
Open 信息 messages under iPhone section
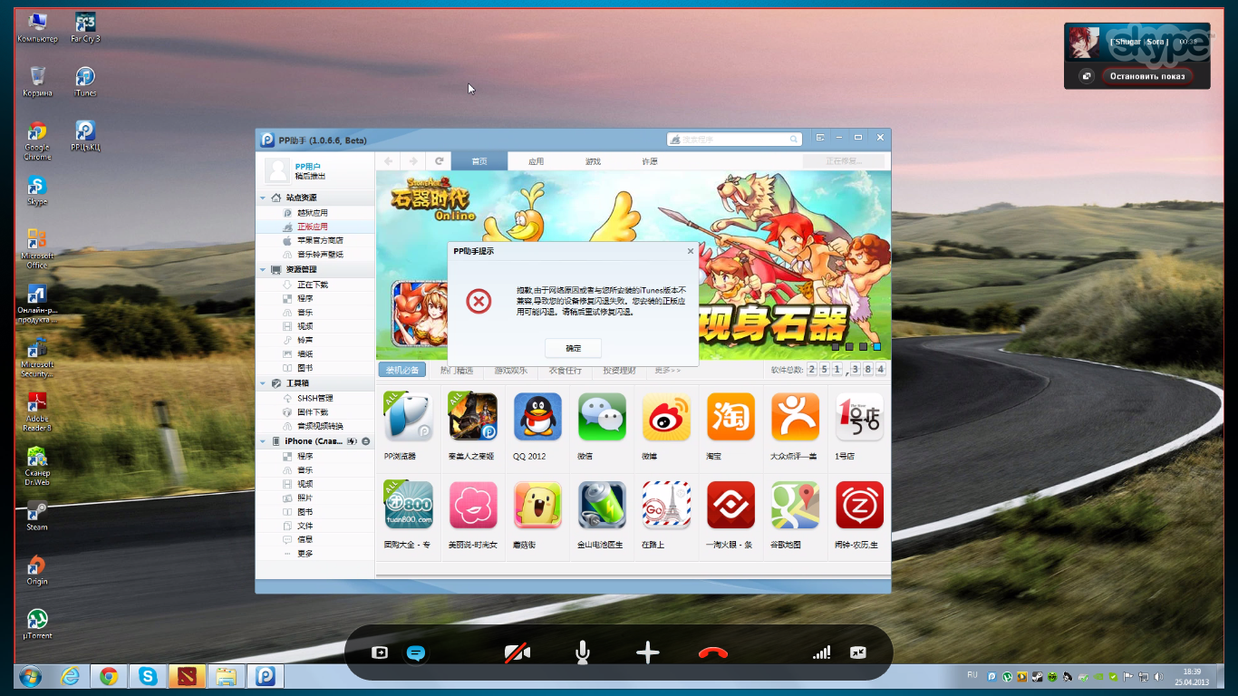[x=305, y=539]
